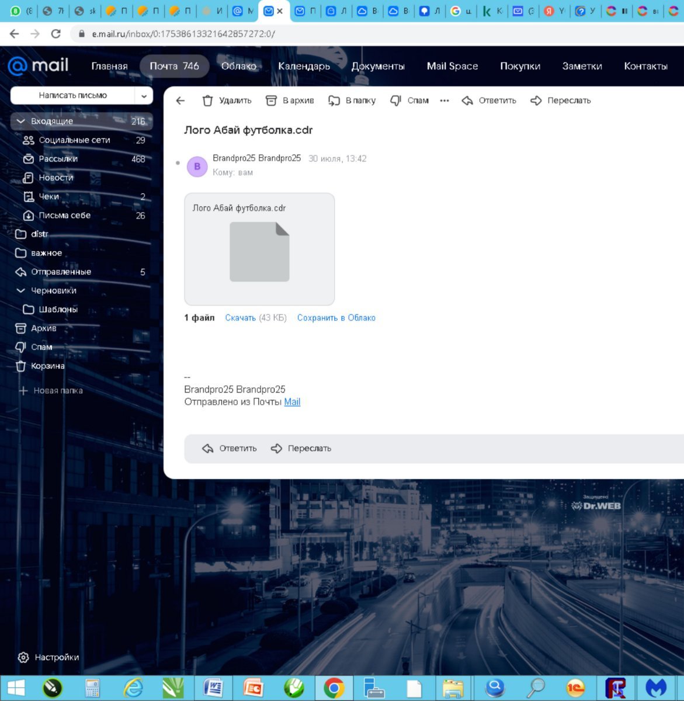Forward email with top Переслать button
The width and height of the screenshot is (684, 701).
point(561,100)
